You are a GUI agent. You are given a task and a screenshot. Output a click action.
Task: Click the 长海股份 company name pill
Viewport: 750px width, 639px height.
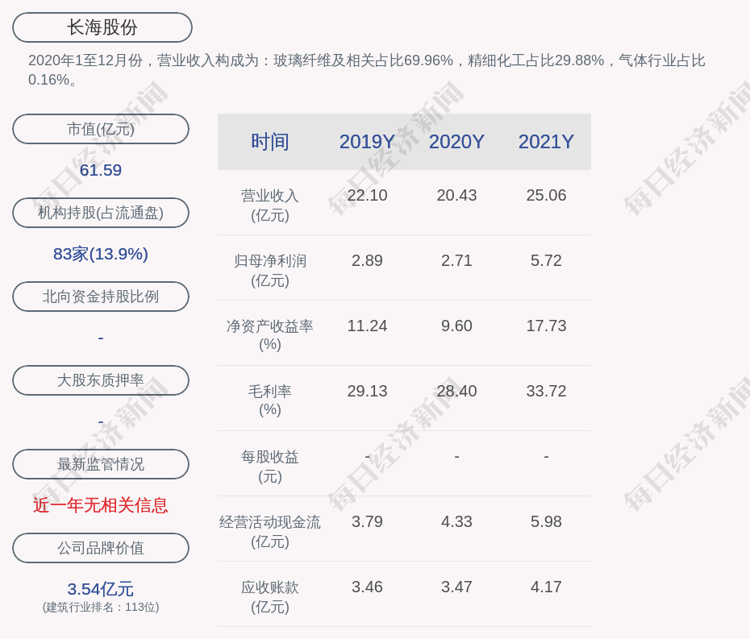(102, 27)
